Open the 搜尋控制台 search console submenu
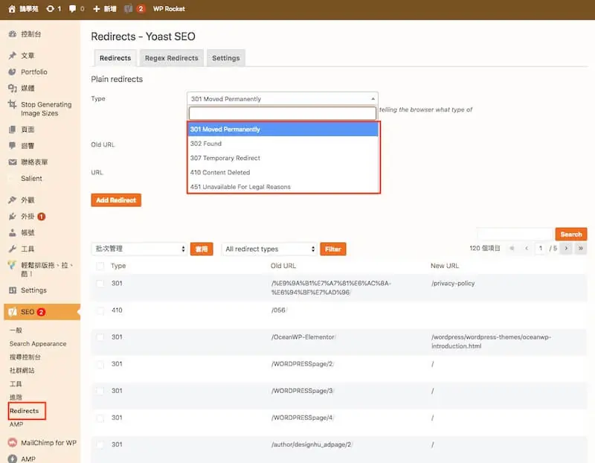595x463 pixels. (x=25, y=357)
